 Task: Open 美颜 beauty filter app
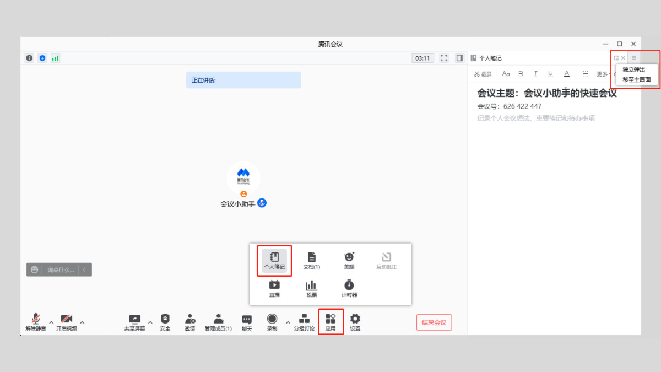[349, 261]
